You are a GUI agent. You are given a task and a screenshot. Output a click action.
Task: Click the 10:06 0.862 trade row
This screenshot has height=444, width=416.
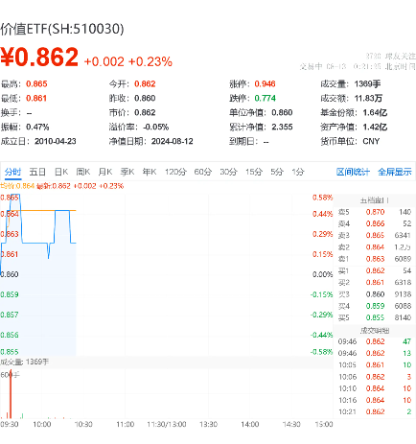pos(375,377)
